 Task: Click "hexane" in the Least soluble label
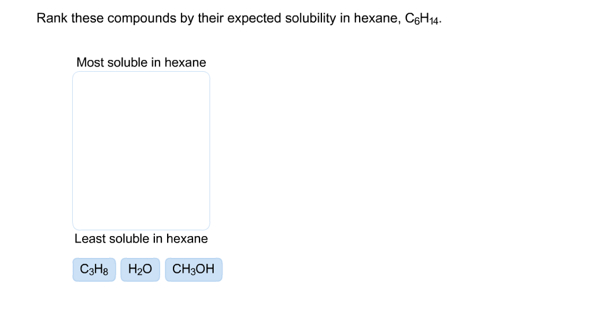187,239
